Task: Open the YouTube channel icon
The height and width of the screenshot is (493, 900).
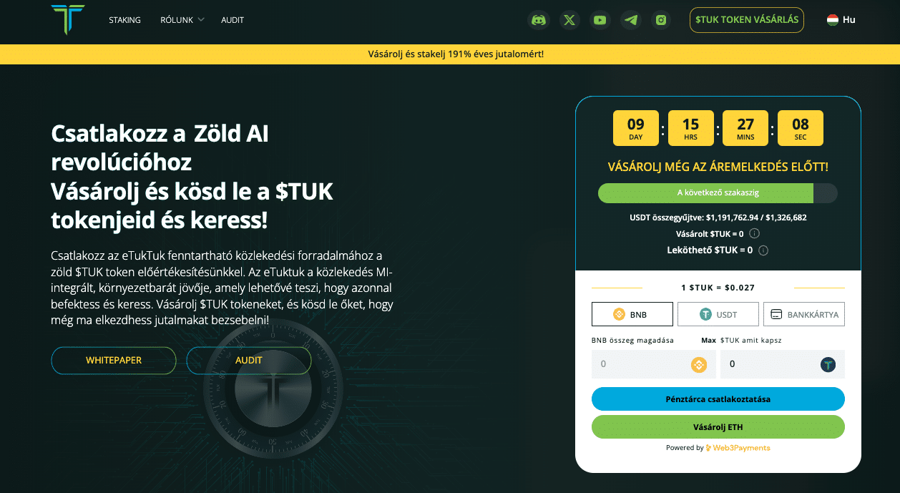Action: (x=600, y=20)
